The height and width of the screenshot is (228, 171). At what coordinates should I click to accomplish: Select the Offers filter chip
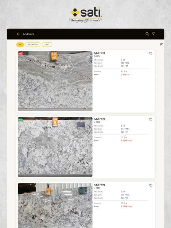[x=47, y=45]
